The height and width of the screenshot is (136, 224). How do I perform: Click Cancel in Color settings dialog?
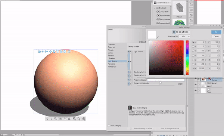216,37
